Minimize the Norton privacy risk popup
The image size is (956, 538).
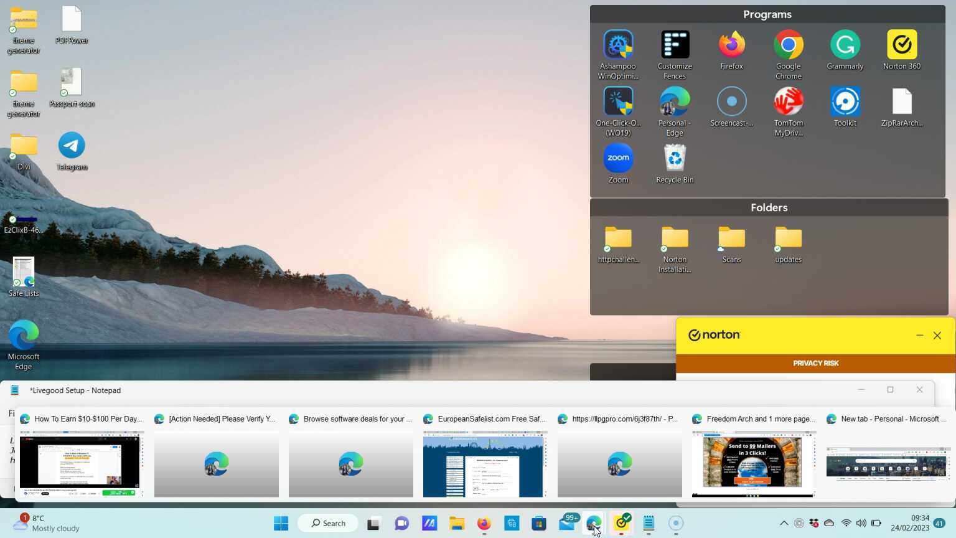(919, 336)
